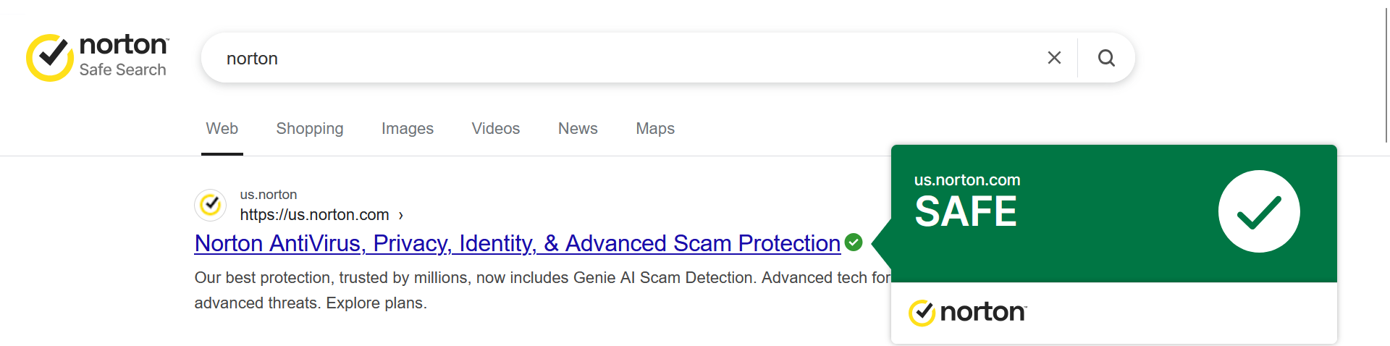Switch to the Maps tab
1390x346 pixels.
(x=655, y=129)
